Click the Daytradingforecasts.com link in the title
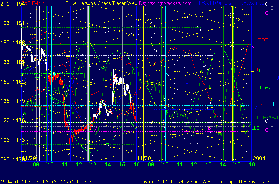The width and height of the screenshot is (279, 184). (x=165, y=3)
